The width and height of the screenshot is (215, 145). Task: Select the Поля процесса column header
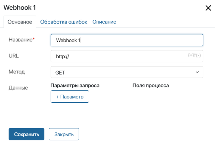coord(151,86)
